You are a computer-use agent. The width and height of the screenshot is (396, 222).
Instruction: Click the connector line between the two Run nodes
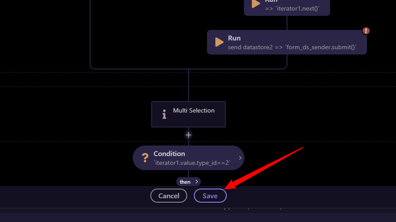(x=287, y=23)
